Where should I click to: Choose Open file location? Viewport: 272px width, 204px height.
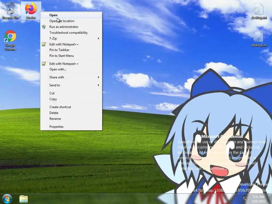(x=71, y=21)
